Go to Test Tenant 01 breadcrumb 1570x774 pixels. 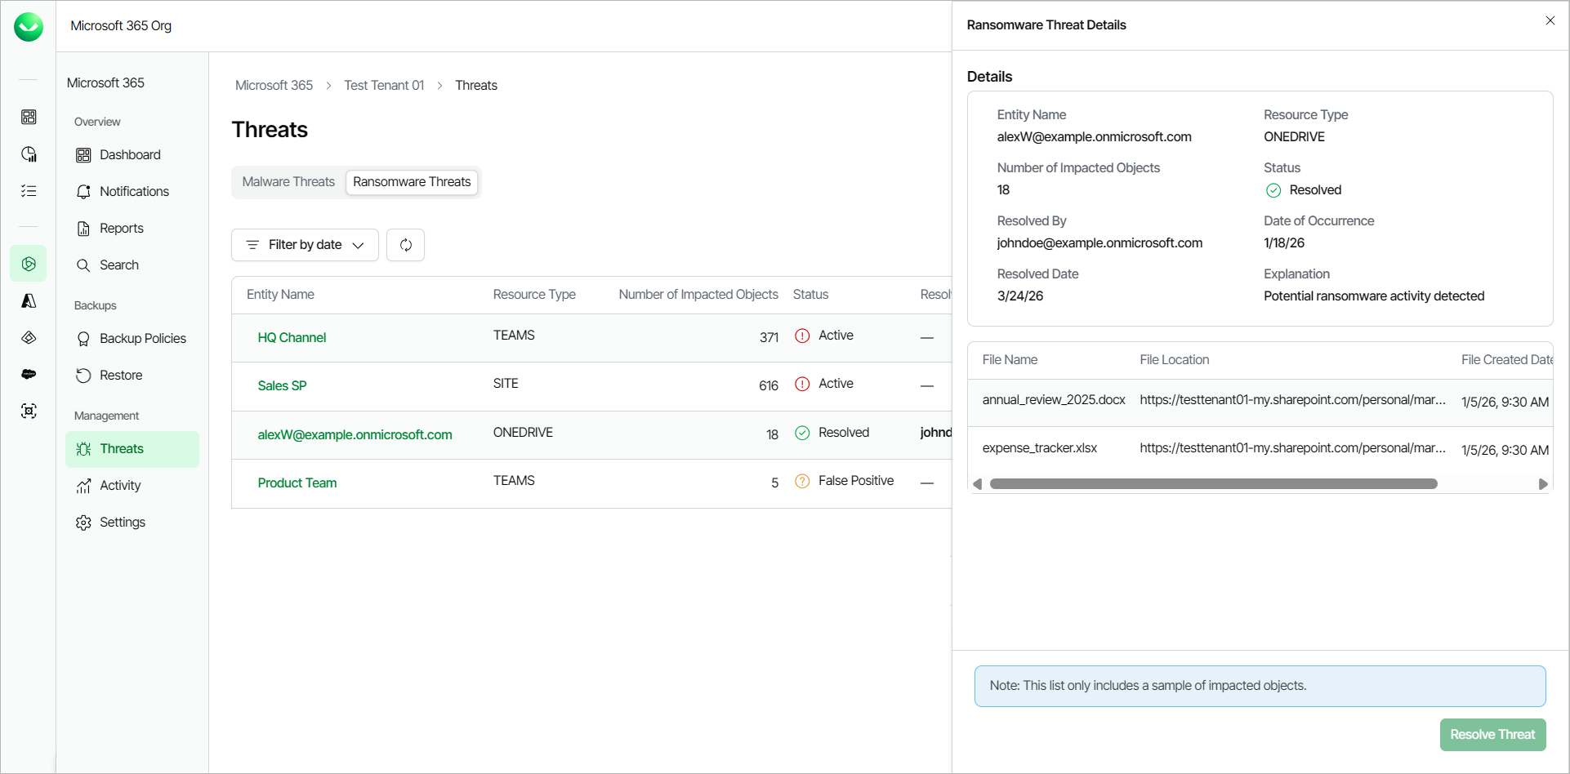click(384, 86)
